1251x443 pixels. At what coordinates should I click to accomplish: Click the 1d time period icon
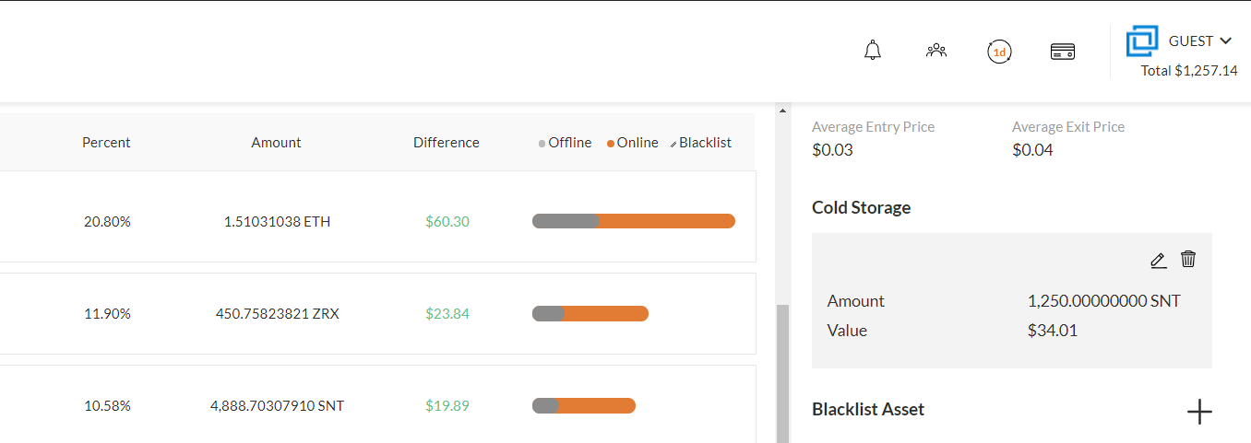[x=998, y=52]
